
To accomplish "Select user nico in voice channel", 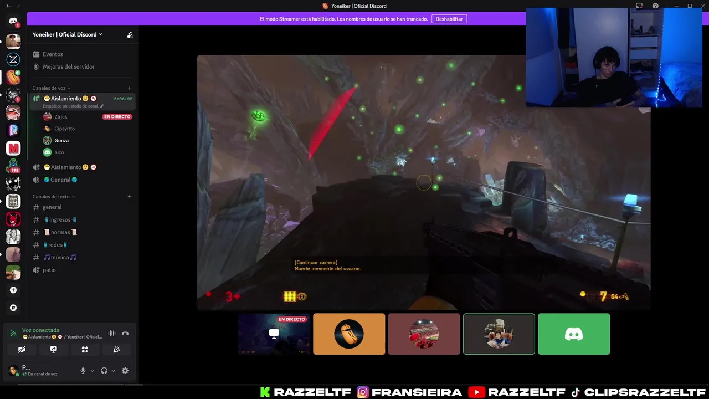I will click(x=59, y=152).
